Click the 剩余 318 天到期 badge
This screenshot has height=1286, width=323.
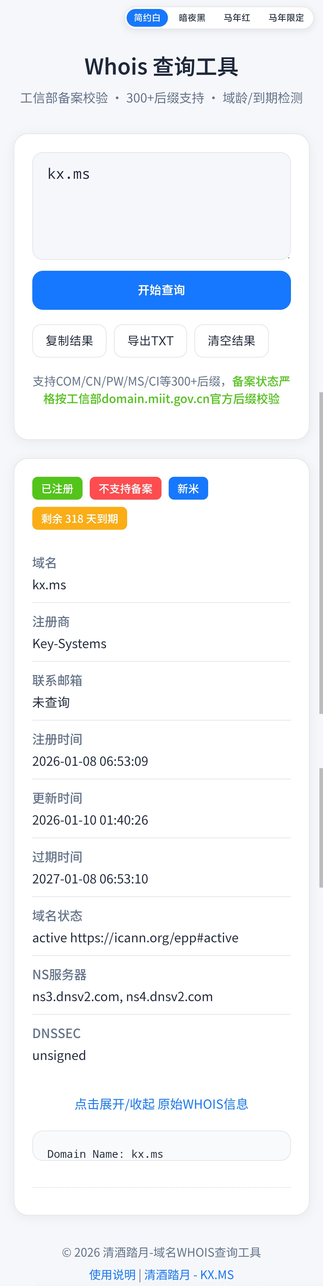coord(80,519)
